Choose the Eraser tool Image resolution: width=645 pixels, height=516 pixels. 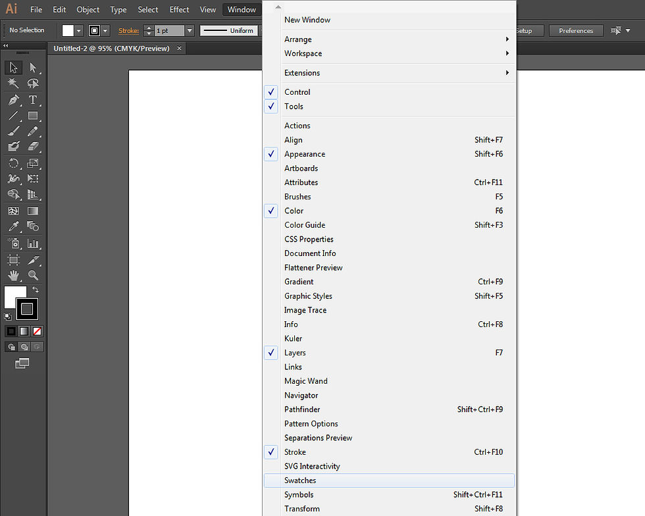click(33, 147)
